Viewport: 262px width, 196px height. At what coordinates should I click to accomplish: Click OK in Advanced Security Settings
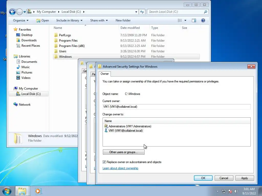(203, 178)
